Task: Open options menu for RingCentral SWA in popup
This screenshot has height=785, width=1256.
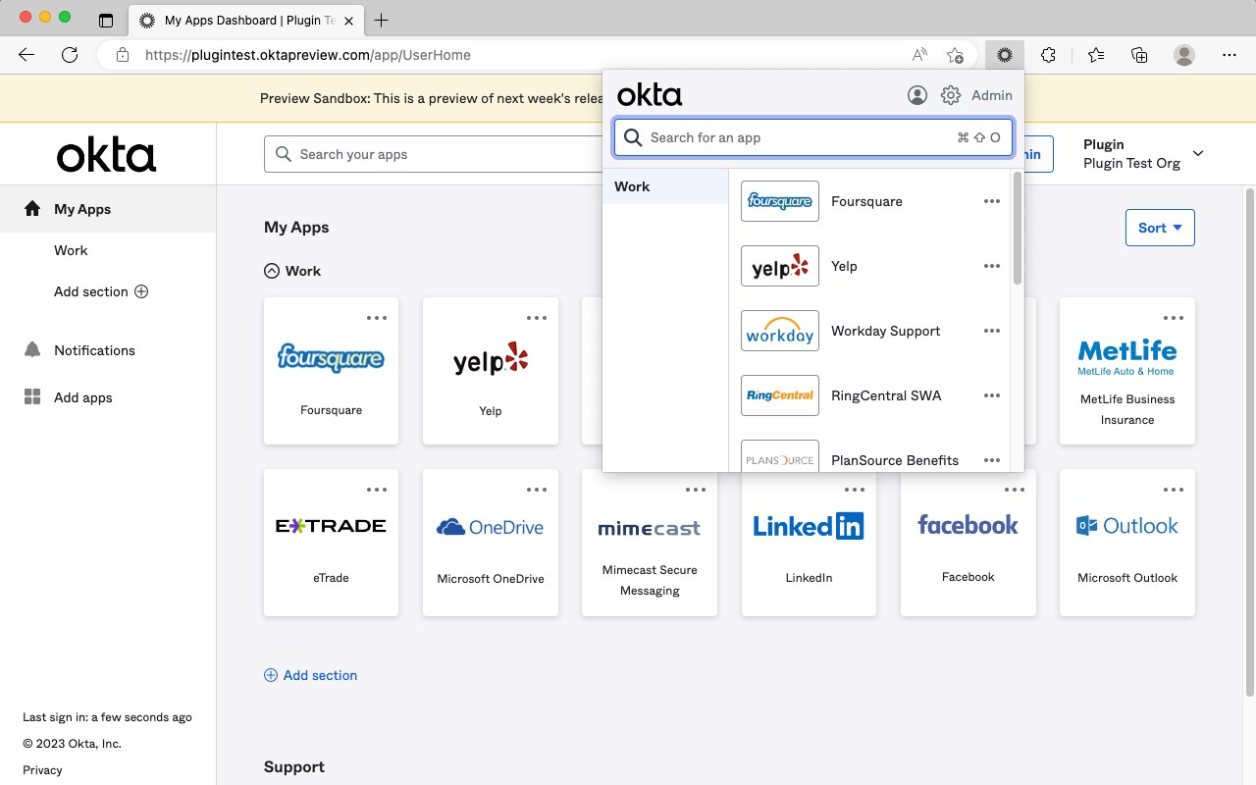Action: pos(992,395)
